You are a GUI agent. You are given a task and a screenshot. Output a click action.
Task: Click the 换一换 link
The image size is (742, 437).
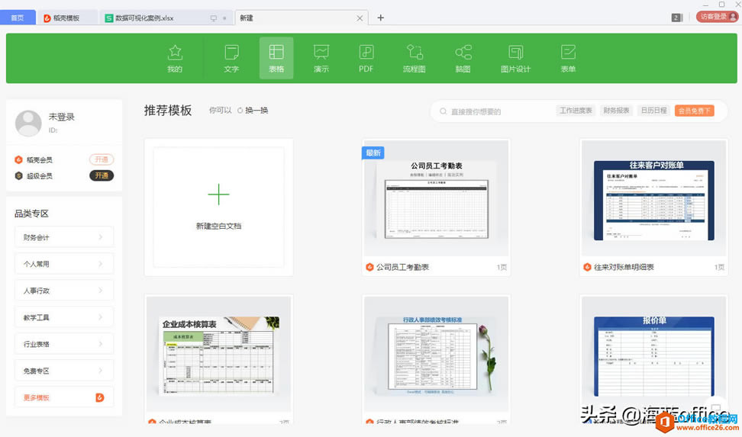point(256,110)
